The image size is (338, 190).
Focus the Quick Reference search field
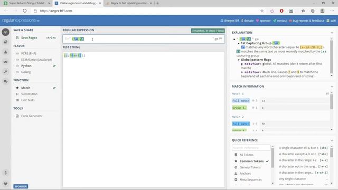pyautogui.click(x=251, y=148)
